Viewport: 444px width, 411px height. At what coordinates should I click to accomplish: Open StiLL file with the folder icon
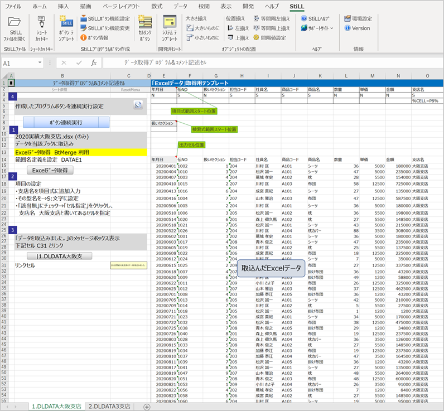point(14,22)
